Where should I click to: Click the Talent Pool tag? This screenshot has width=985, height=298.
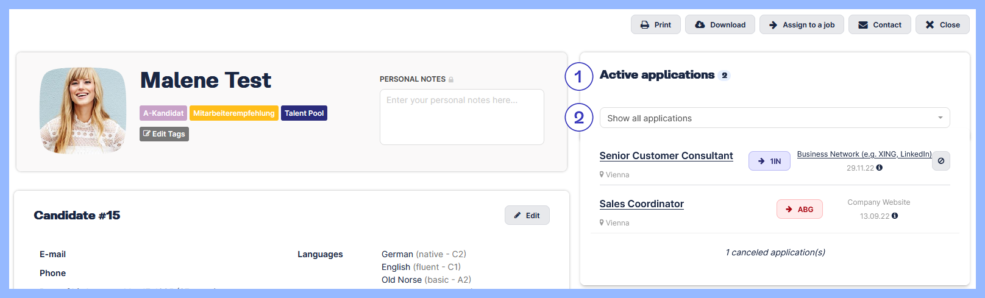(x=304, y=113)
